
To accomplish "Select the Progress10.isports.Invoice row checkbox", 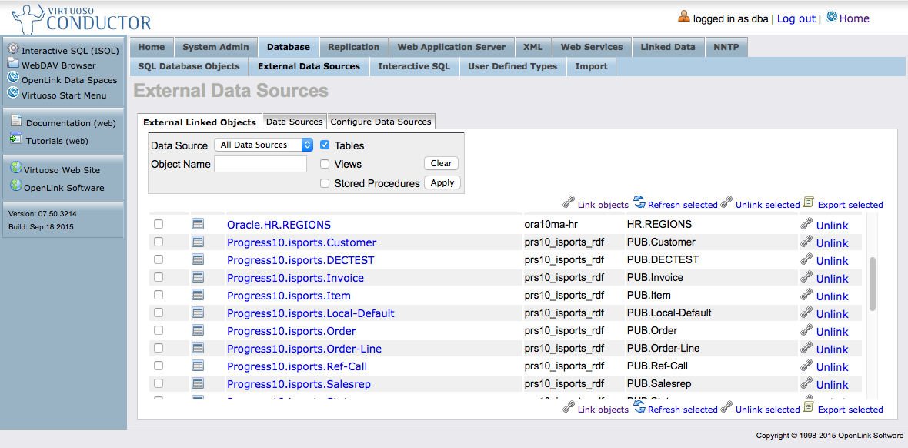I will tap(159, 277).
